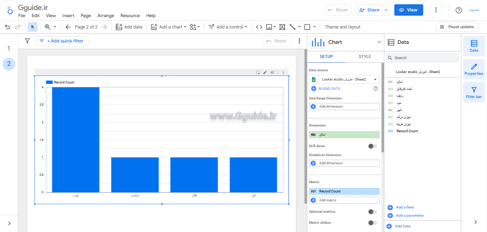Open the Properties panel icon
Viewport: 487px width, 232px height.
[474, 69]
